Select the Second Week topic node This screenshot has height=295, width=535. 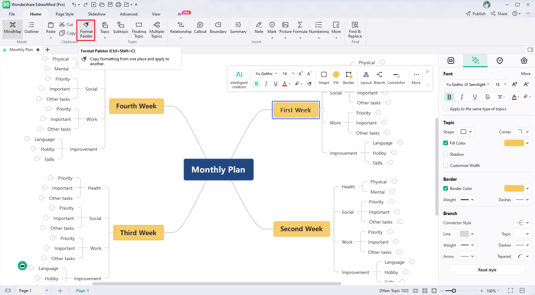coord(301,229)
